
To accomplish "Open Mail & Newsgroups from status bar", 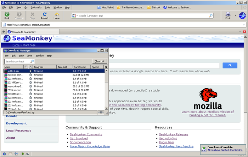I will [10, 154].
